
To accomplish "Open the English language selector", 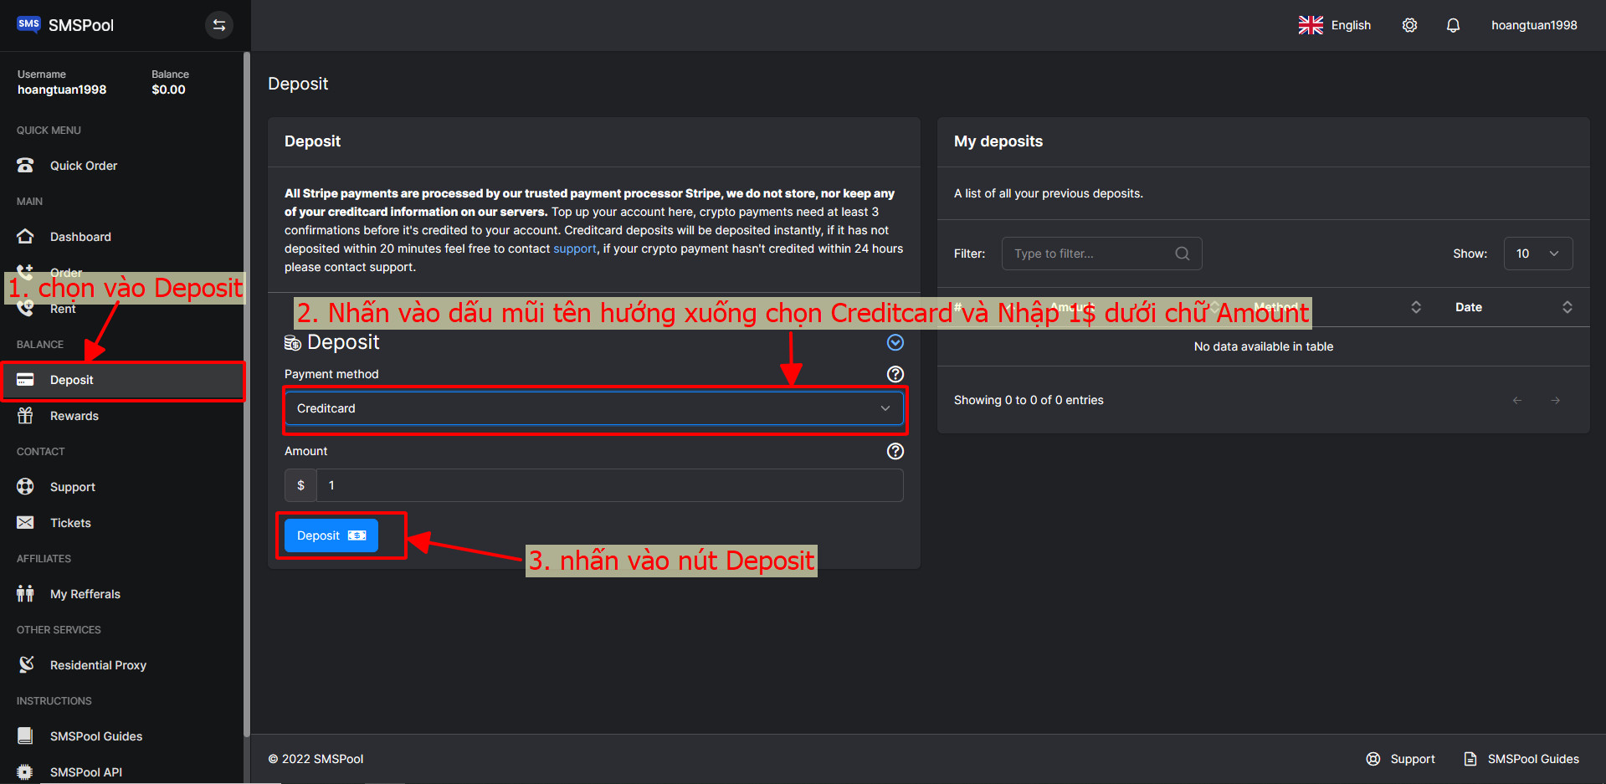I will [1335, 25].
